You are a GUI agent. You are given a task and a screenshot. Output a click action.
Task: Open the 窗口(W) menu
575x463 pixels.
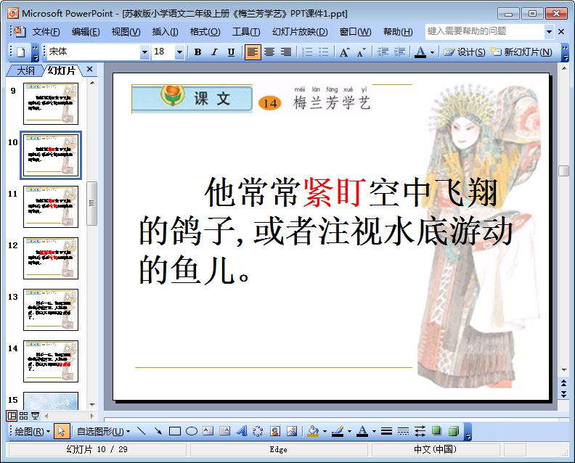(x=355, y=32)
